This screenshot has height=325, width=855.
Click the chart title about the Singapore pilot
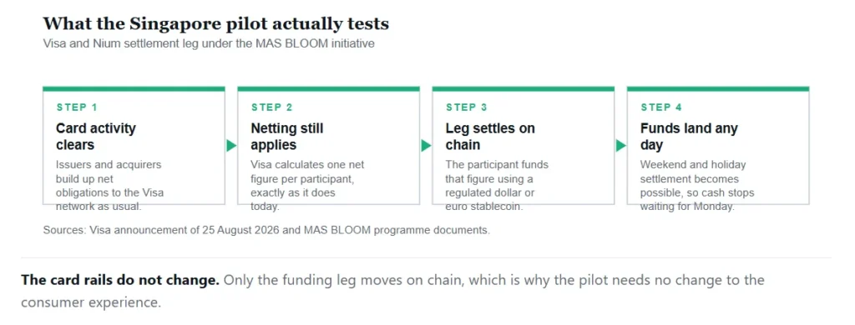coord(216,24)
